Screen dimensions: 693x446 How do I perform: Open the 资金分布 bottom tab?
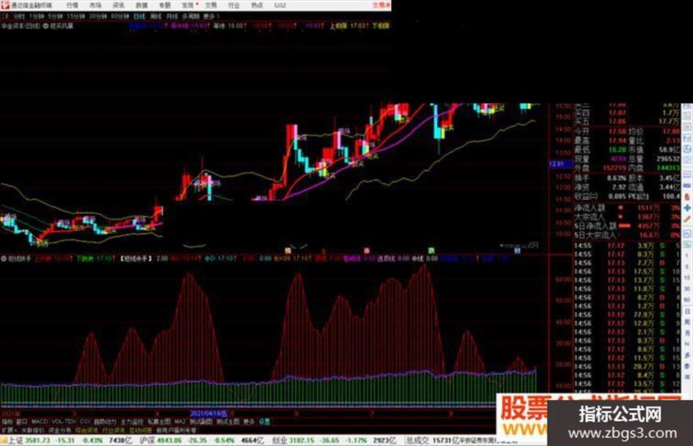[59, 430]
